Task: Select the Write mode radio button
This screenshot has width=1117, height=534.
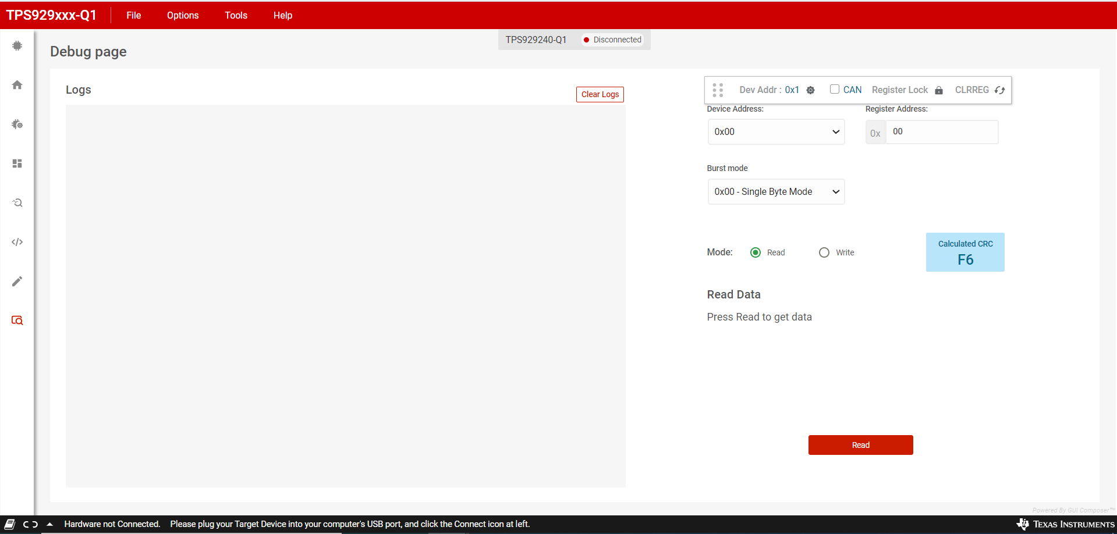Action: pos(824,252)
